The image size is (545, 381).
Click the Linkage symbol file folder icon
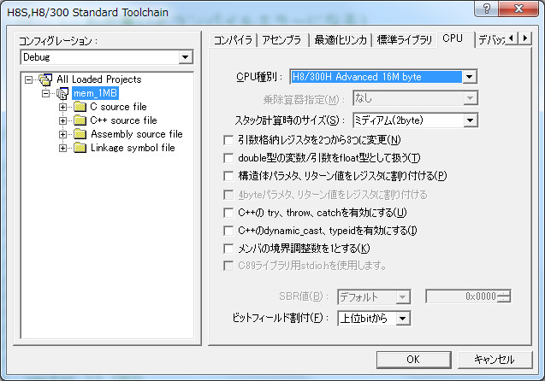pos(80,148)
